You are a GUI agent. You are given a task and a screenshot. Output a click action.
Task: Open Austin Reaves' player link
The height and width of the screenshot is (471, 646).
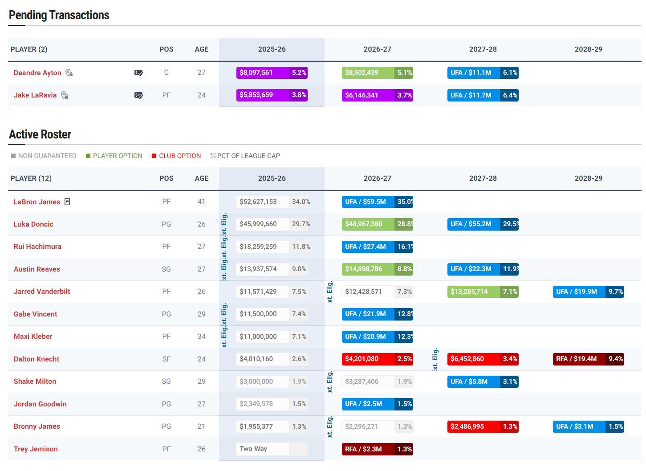[x=37, y=269]
